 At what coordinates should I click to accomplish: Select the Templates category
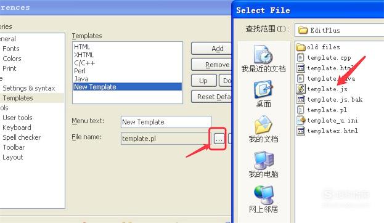click(18, 98)
